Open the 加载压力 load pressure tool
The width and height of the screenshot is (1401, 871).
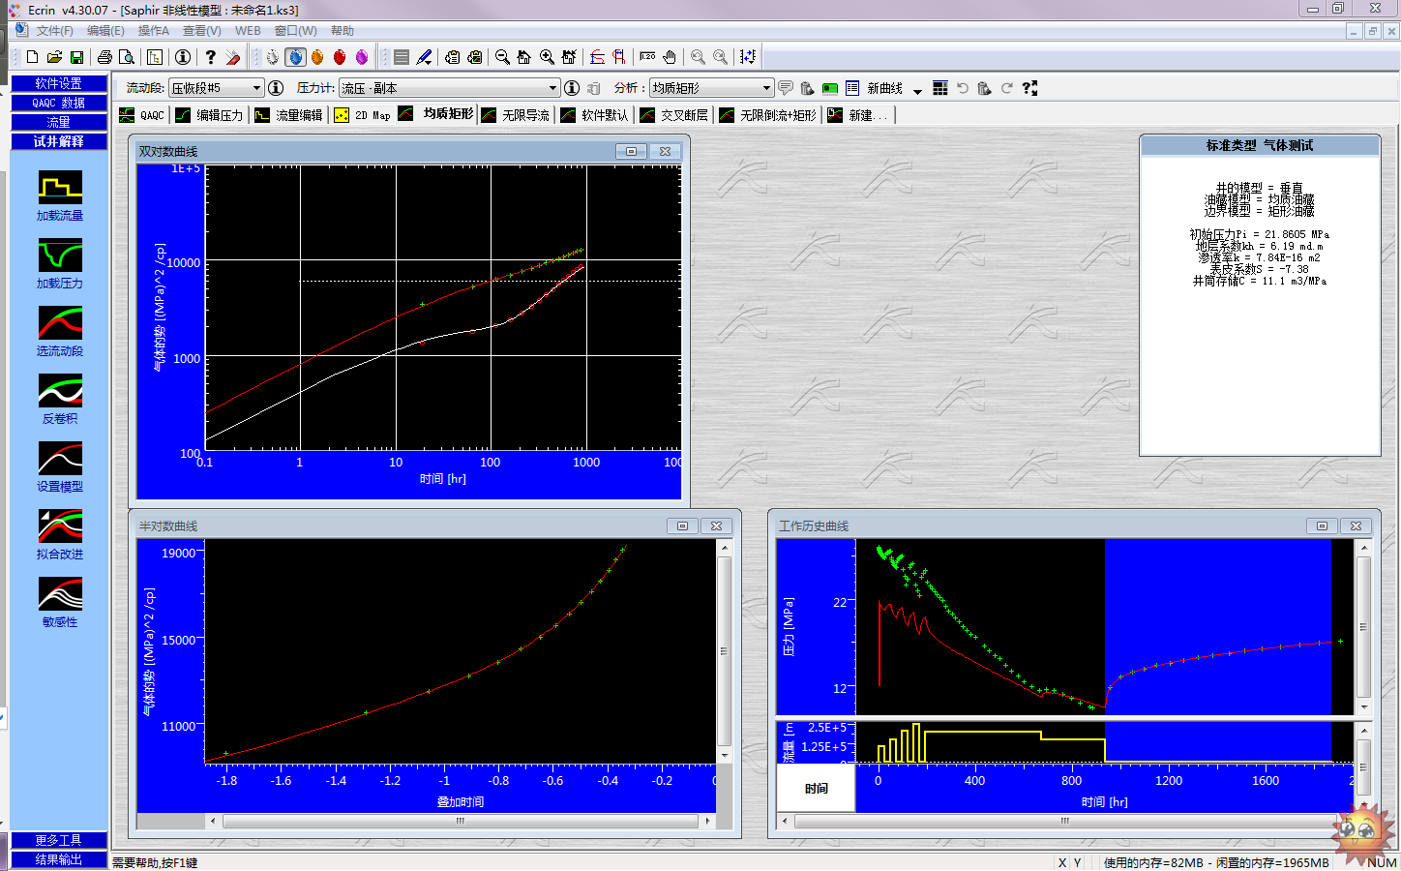(x=60, y=264)
